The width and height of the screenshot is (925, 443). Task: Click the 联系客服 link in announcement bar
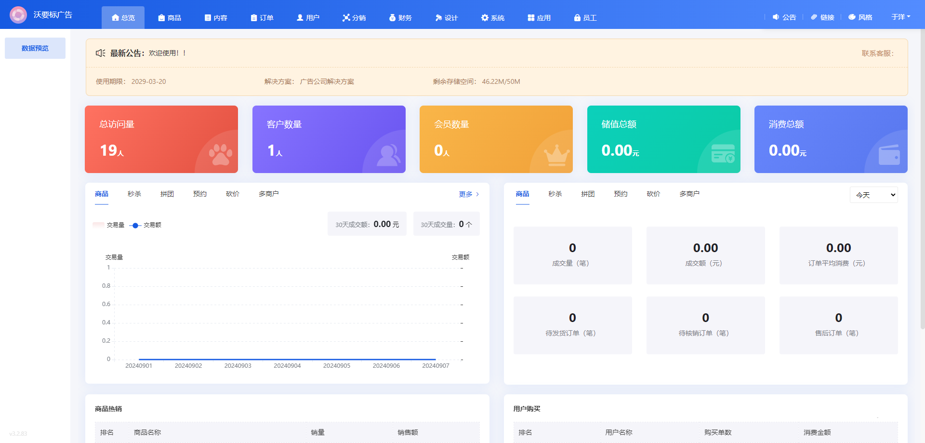(x=878, y=53)
